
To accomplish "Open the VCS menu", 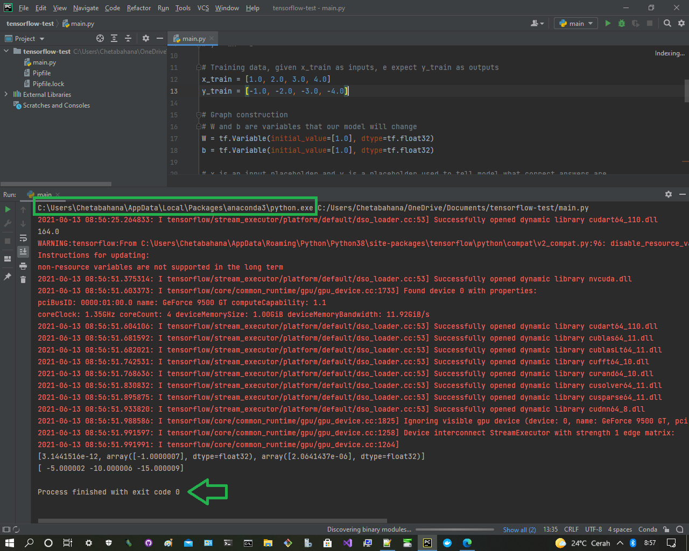I will (x=203, y=8).
